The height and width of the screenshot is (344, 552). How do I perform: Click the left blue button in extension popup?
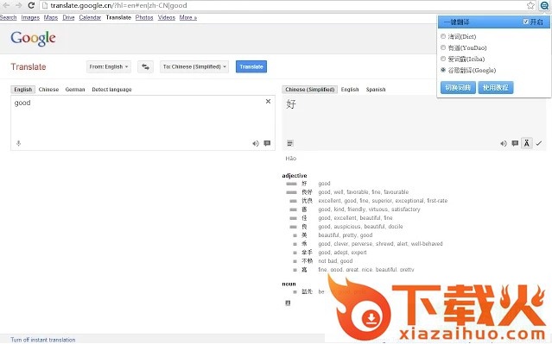(x=458, y=87)
